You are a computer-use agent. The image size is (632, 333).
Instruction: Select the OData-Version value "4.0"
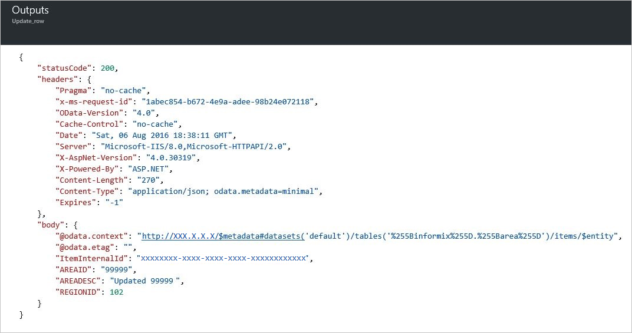(x=144, y=113)
